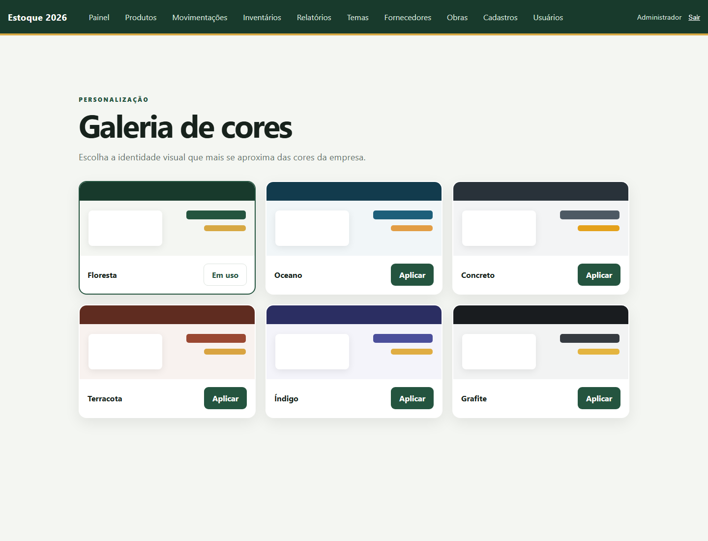
Task: Click the Concreto slate header swatch
Action: click(x=541, y=191)
